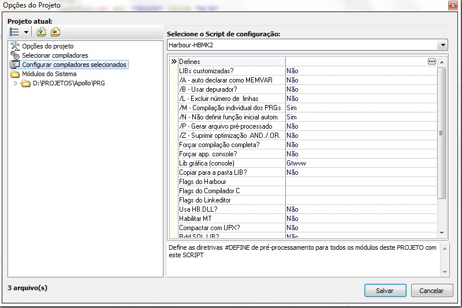This screenshot has height=308, width=462.
Task: Expand the D:\PROJETOS\Apollo\PRG tree node
Action: 16,83
